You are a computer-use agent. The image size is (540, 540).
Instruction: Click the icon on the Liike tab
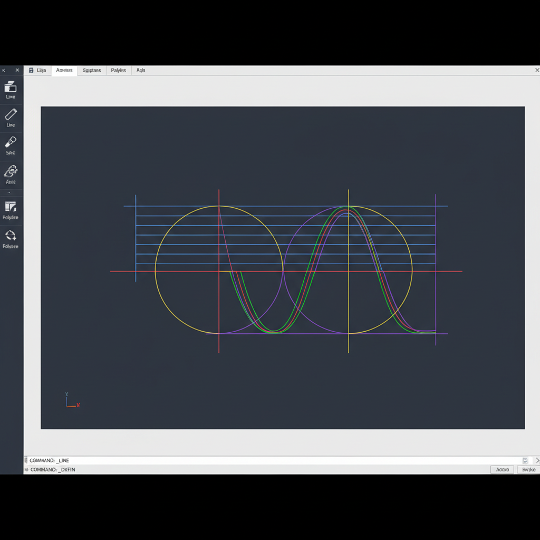31,70
